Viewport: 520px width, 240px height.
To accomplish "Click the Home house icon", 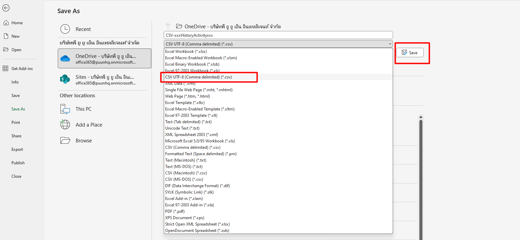I will [6, 23].
